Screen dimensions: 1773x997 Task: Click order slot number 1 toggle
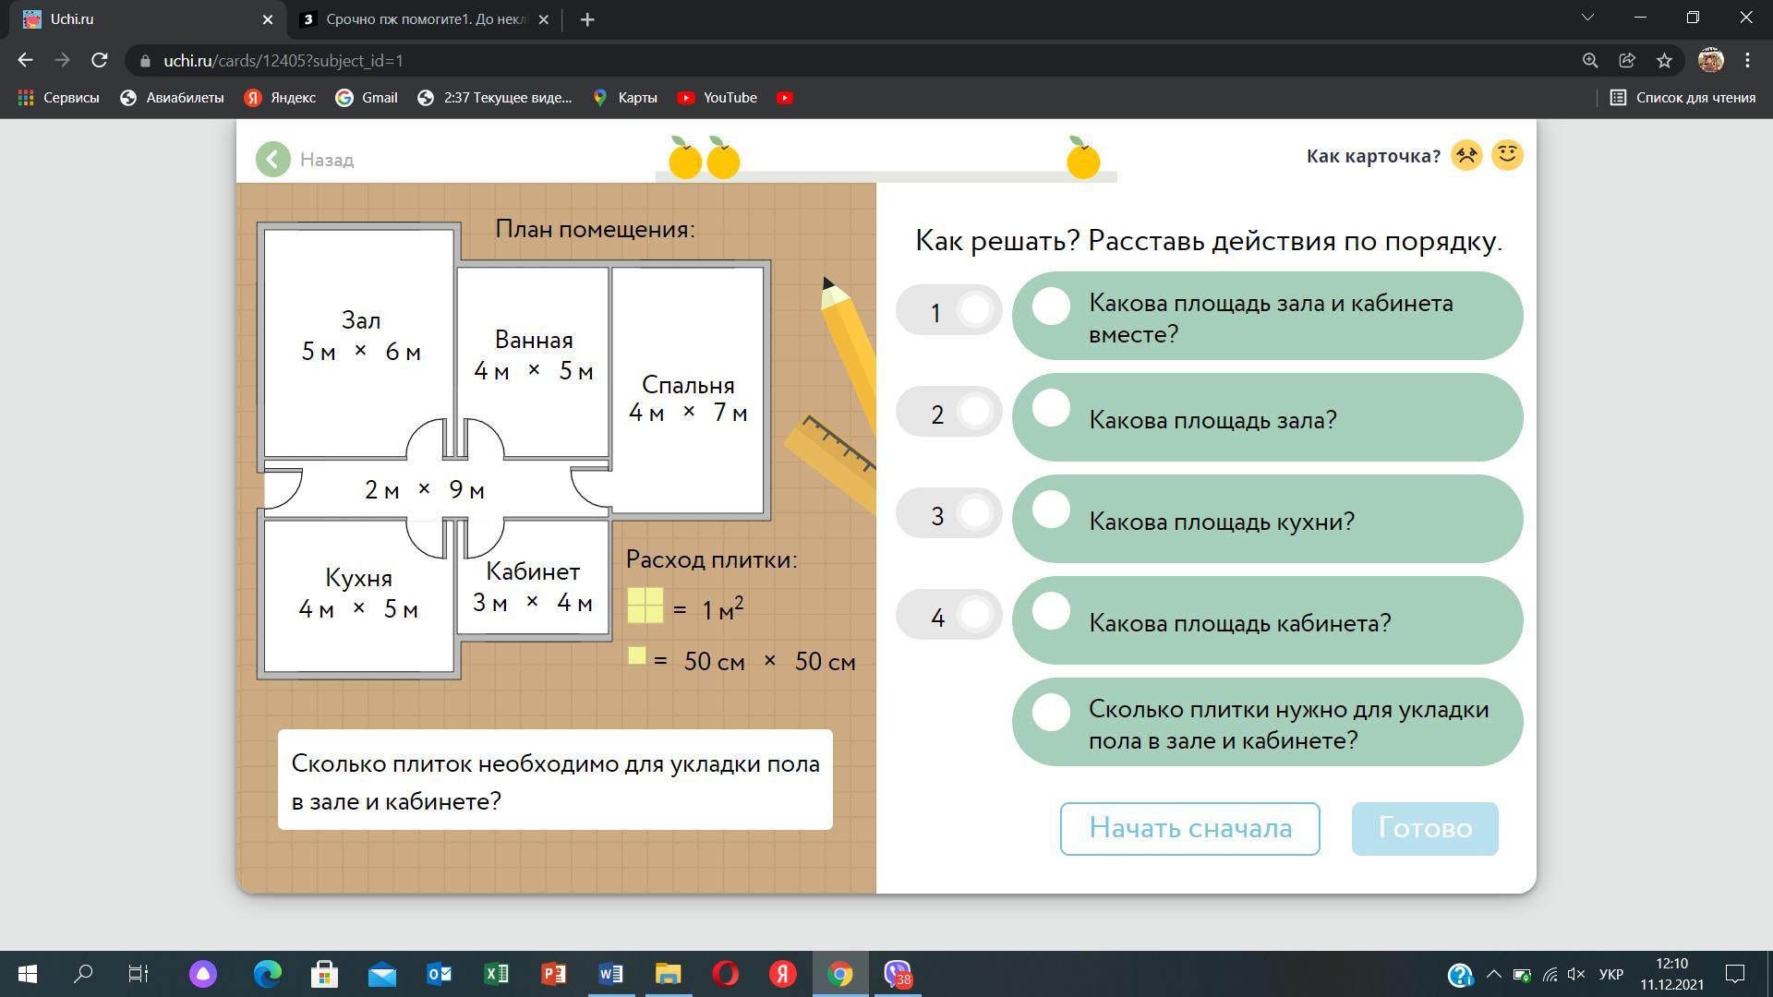[x=949, y=310]
